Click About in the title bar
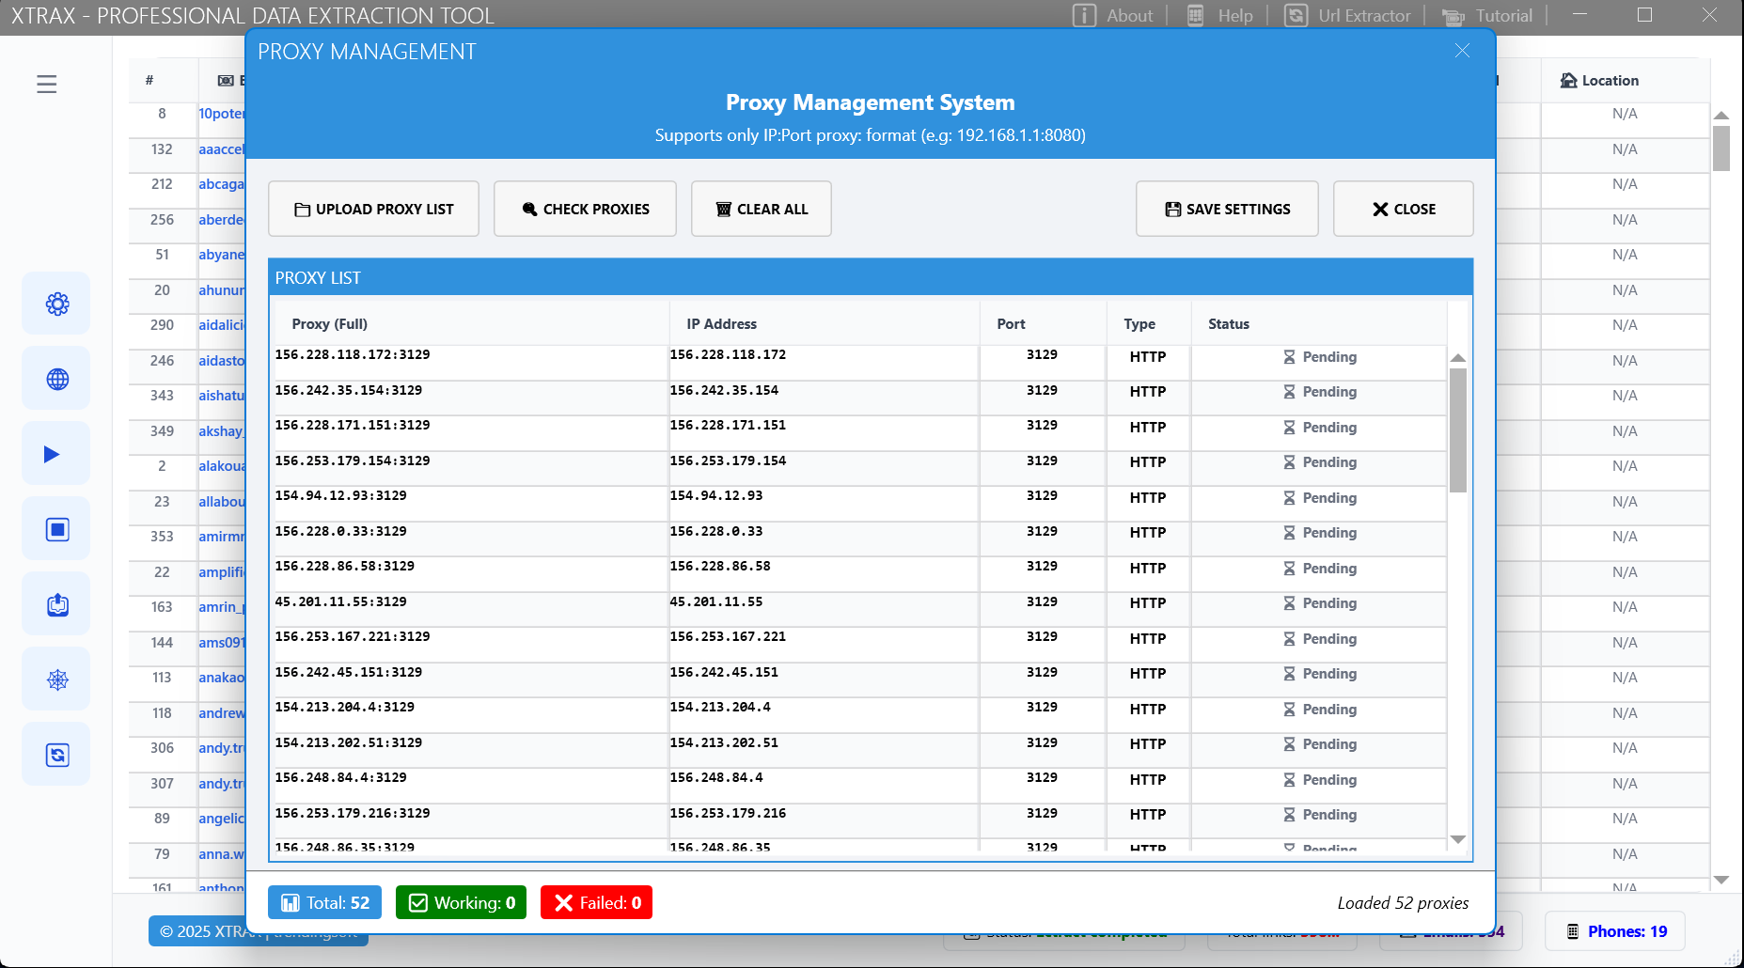The image size is (1744, 968). (1114, 15)
